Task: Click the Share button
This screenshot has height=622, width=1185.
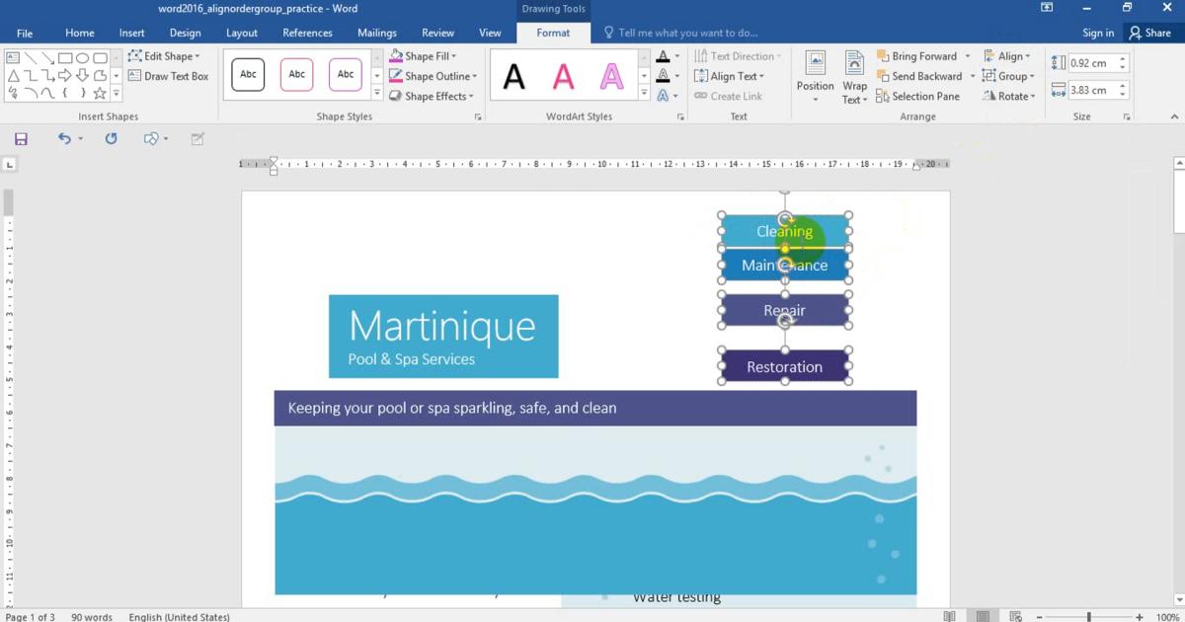Action: (x=1149, y=33)
